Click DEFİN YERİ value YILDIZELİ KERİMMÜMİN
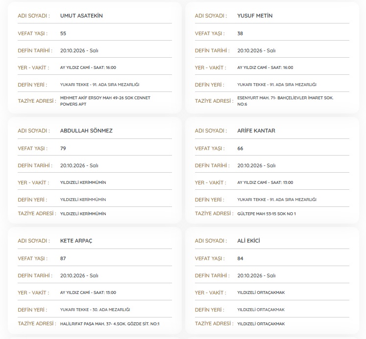The image size is (366, 339). [x=83, y=200]
